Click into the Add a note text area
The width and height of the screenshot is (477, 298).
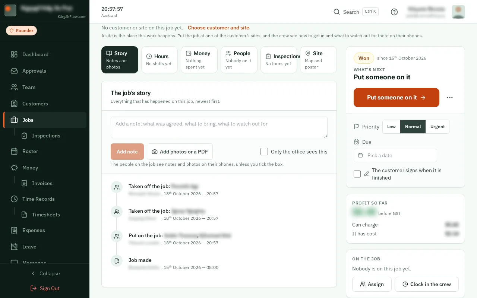219,127
